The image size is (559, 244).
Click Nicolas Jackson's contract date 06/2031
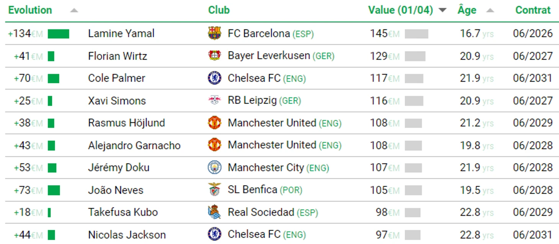tap(533, 234)
